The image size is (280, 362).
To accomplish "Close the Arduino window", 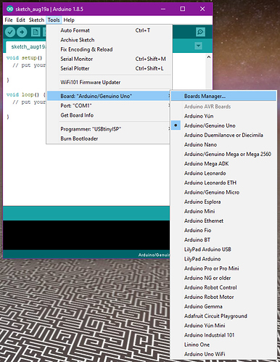I will point(202,9).
